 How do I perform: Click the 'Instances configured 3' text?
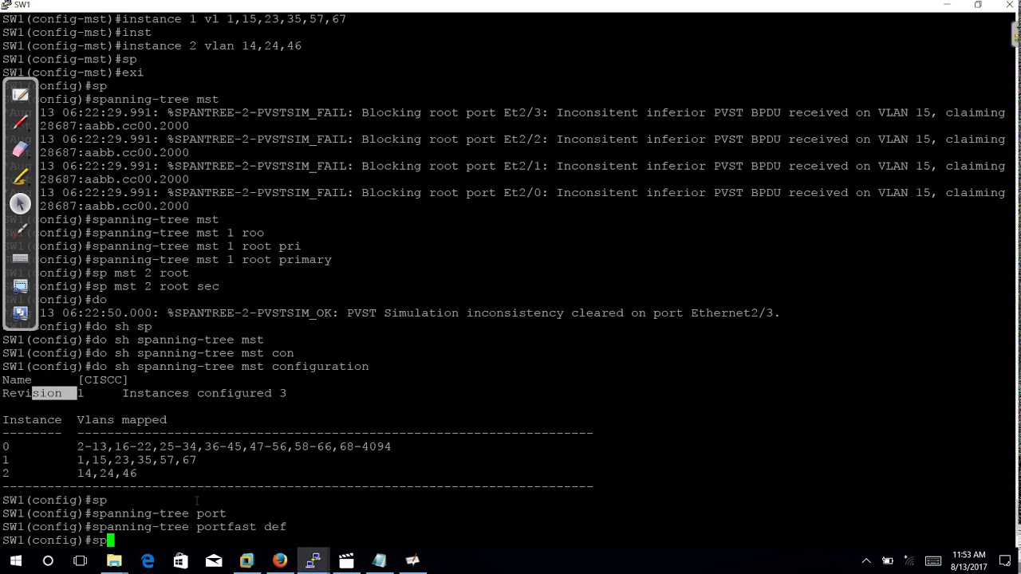tap(204, 393)
